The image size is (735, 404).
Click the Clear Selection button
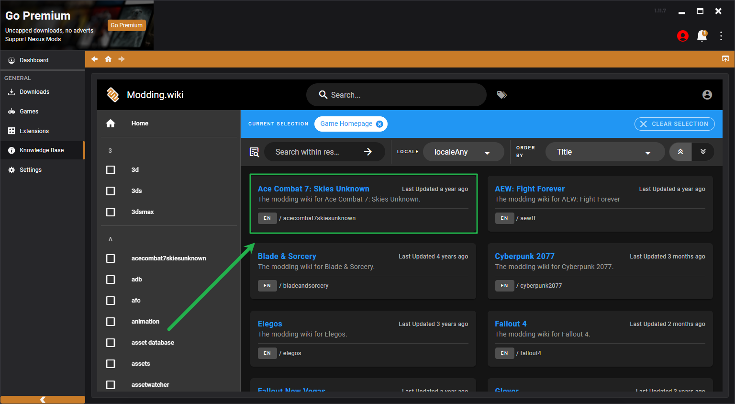click(674, 124)
